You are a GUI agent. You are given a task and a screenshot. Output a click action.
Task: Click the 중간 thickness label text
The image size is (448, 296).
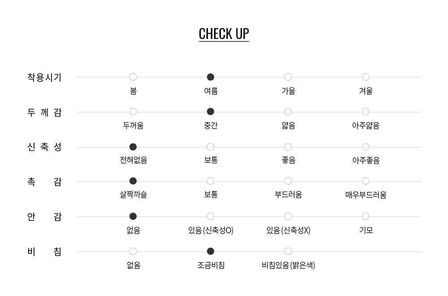(x=211, y=125)
